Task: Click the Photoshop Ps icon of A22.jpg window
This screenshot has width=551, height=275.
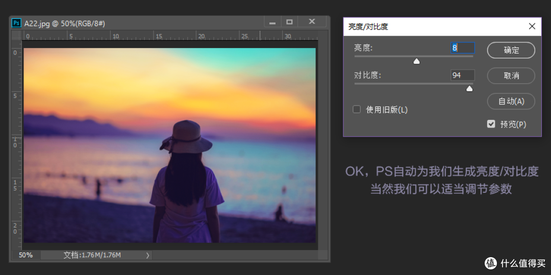Action: click(16, 23)
